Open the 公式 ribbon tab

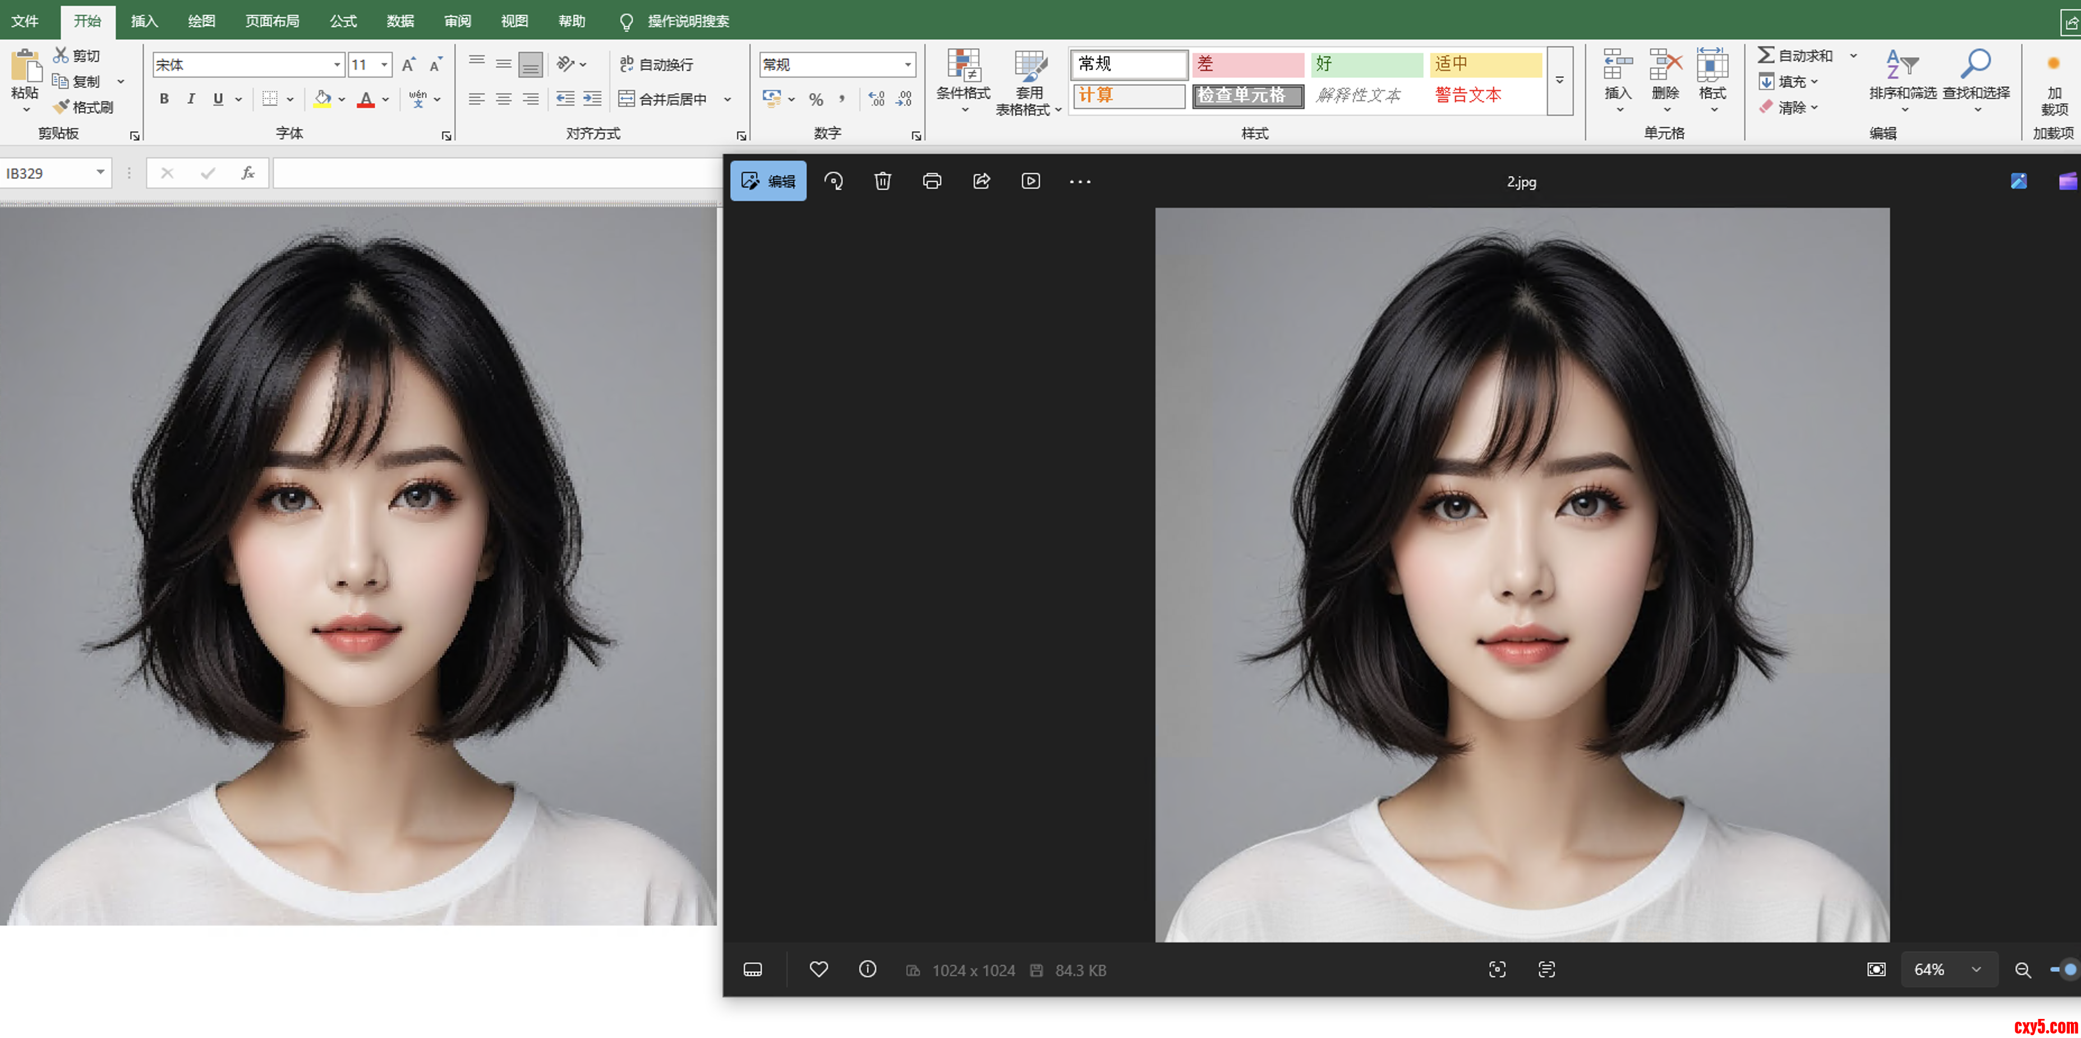click(x=343, y=21)
